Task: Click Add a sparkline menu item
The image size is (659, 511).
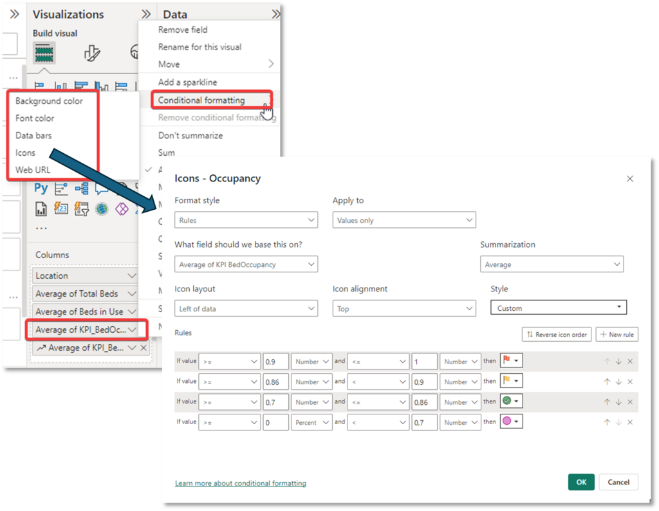Action: point(187,82)
